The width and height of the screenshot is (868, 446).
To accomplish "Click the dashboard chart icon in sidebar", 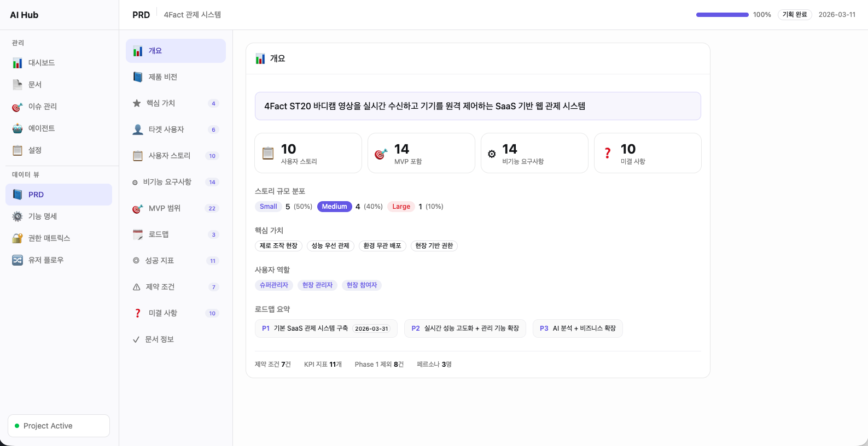I will pos(18,63).
